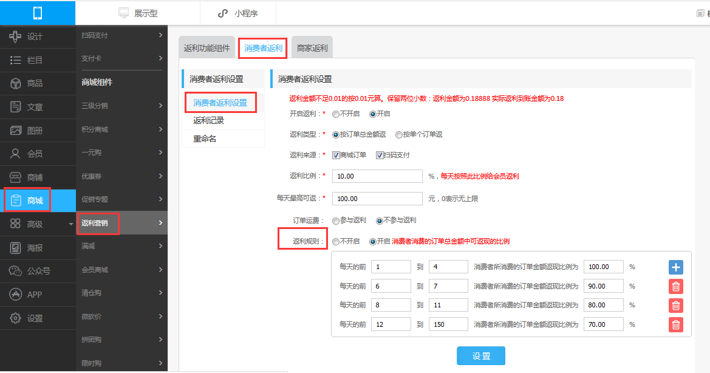Click the 海报 poster icon in sidebar
Viewport: 710px width, 373px height.
click(x=15, y=248)
